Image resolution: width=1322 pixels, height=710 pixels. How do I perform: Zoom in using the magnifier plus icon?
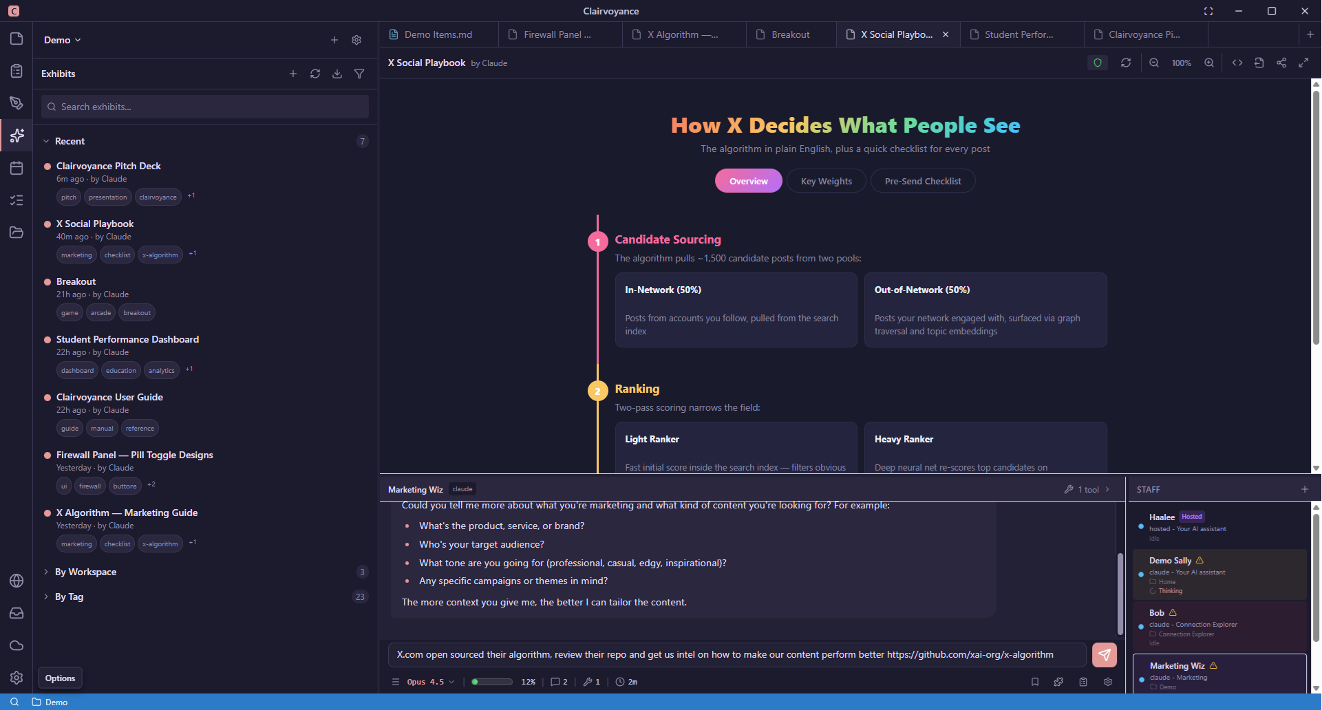pyautogui.click(x=1209, y=63)
